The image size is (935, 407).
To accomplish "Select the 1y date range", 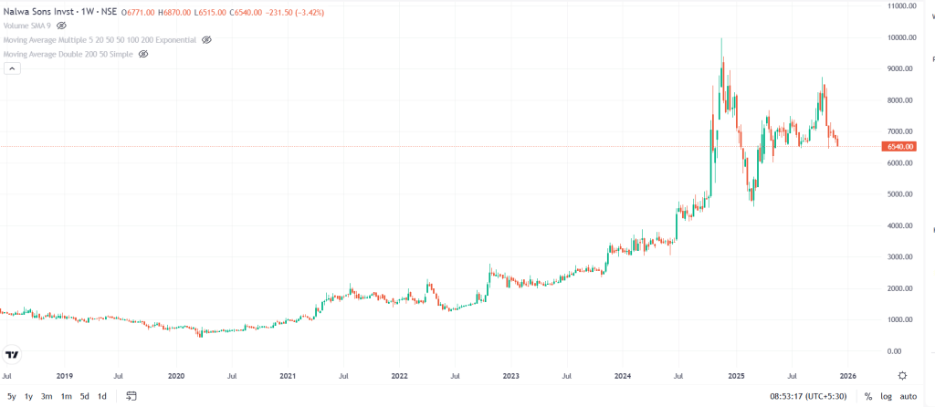I will point(29,396).
